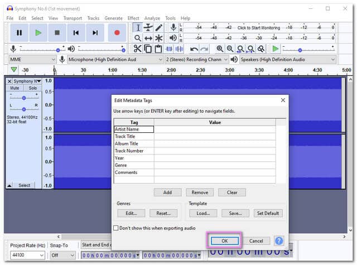Click OK in the metadata dialog
This screenshot has width=357, height=265.
(x=224, y=241)
